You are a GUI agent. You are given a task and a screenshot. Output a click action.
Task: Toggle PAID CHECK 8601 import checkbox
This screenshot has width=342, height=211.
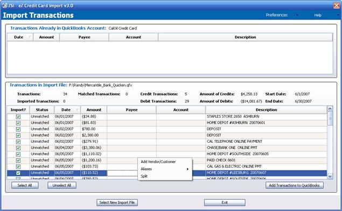pyautogui.click(x=18, y=160)
